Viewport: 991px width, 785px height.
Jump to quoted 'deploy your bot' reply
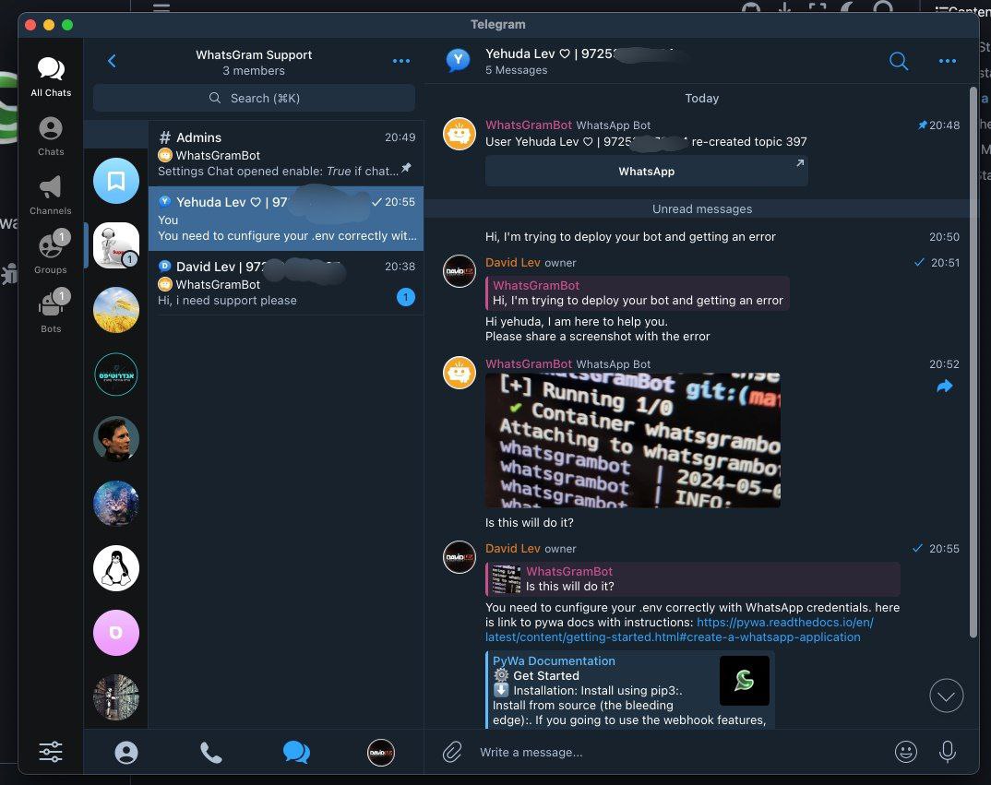coord(638,293)
